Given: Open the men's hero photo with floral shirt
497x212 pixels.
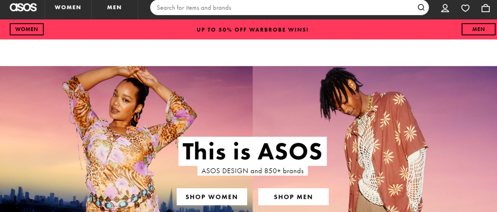Looking at the screenshot, I should (x=375, y=139).
